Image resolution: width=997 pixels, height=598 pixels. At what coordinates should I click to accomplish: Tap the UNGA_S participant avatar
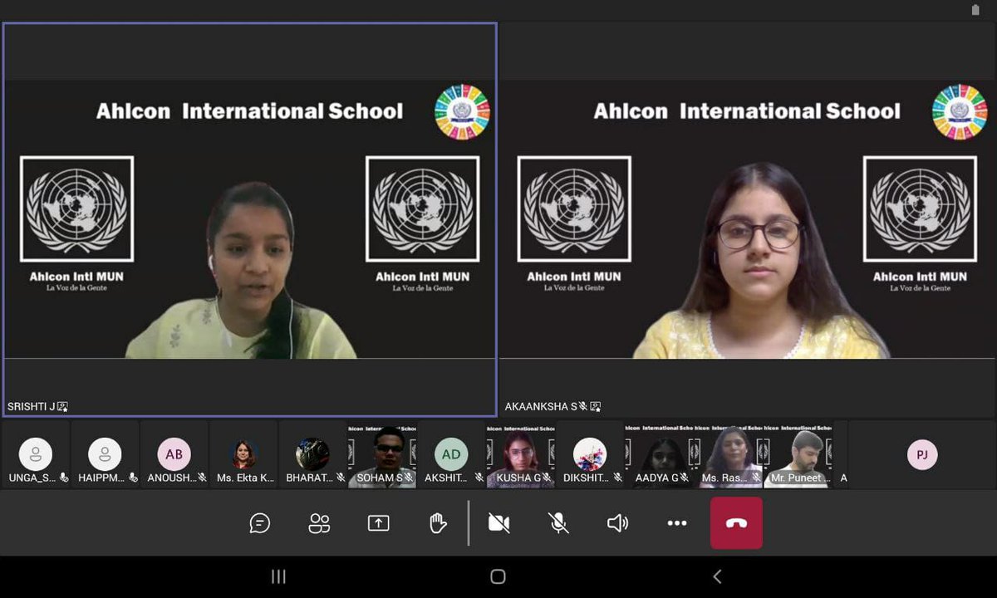pos(36,454)
